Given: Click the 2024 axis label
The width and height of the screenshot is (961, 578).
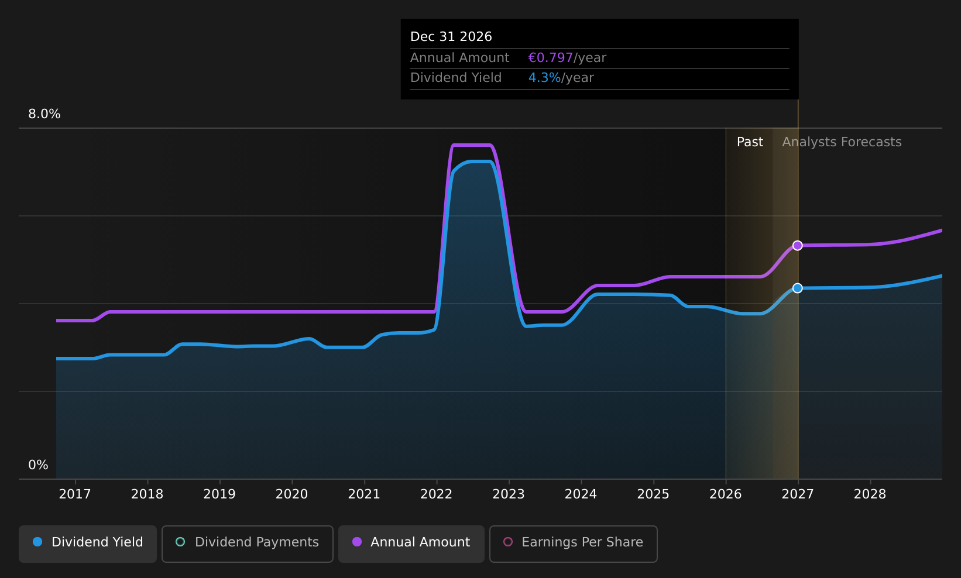Looking at the screenshot, I should [x=581, y=494].
